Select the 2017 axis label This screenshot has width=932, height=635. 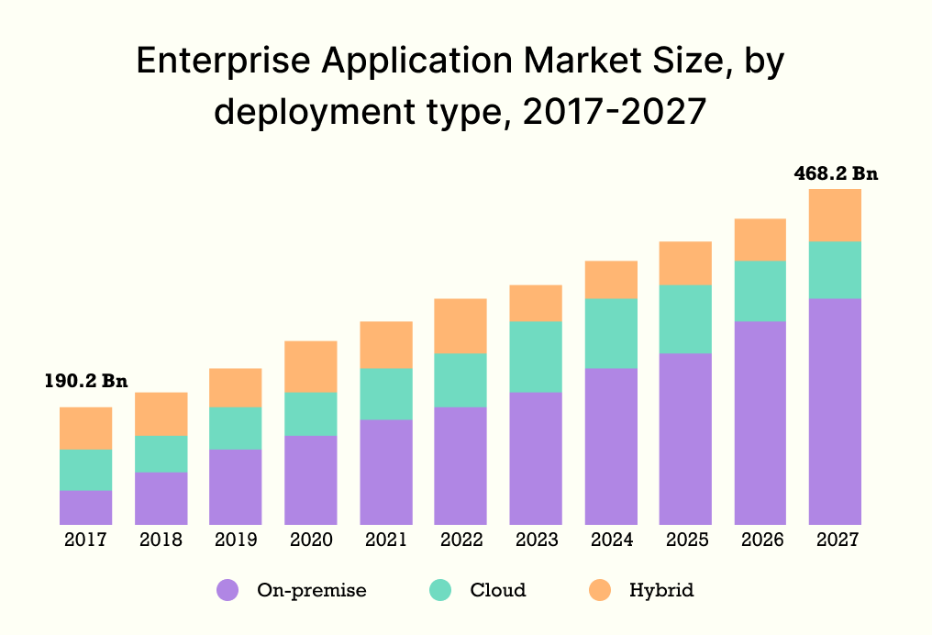point(85,540)
